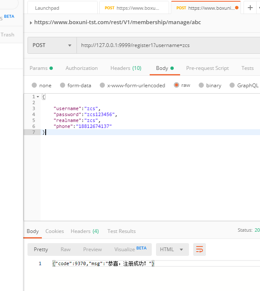260x291 pixels.
Task: Show the response Headers (4) tab
Action: 85,231
